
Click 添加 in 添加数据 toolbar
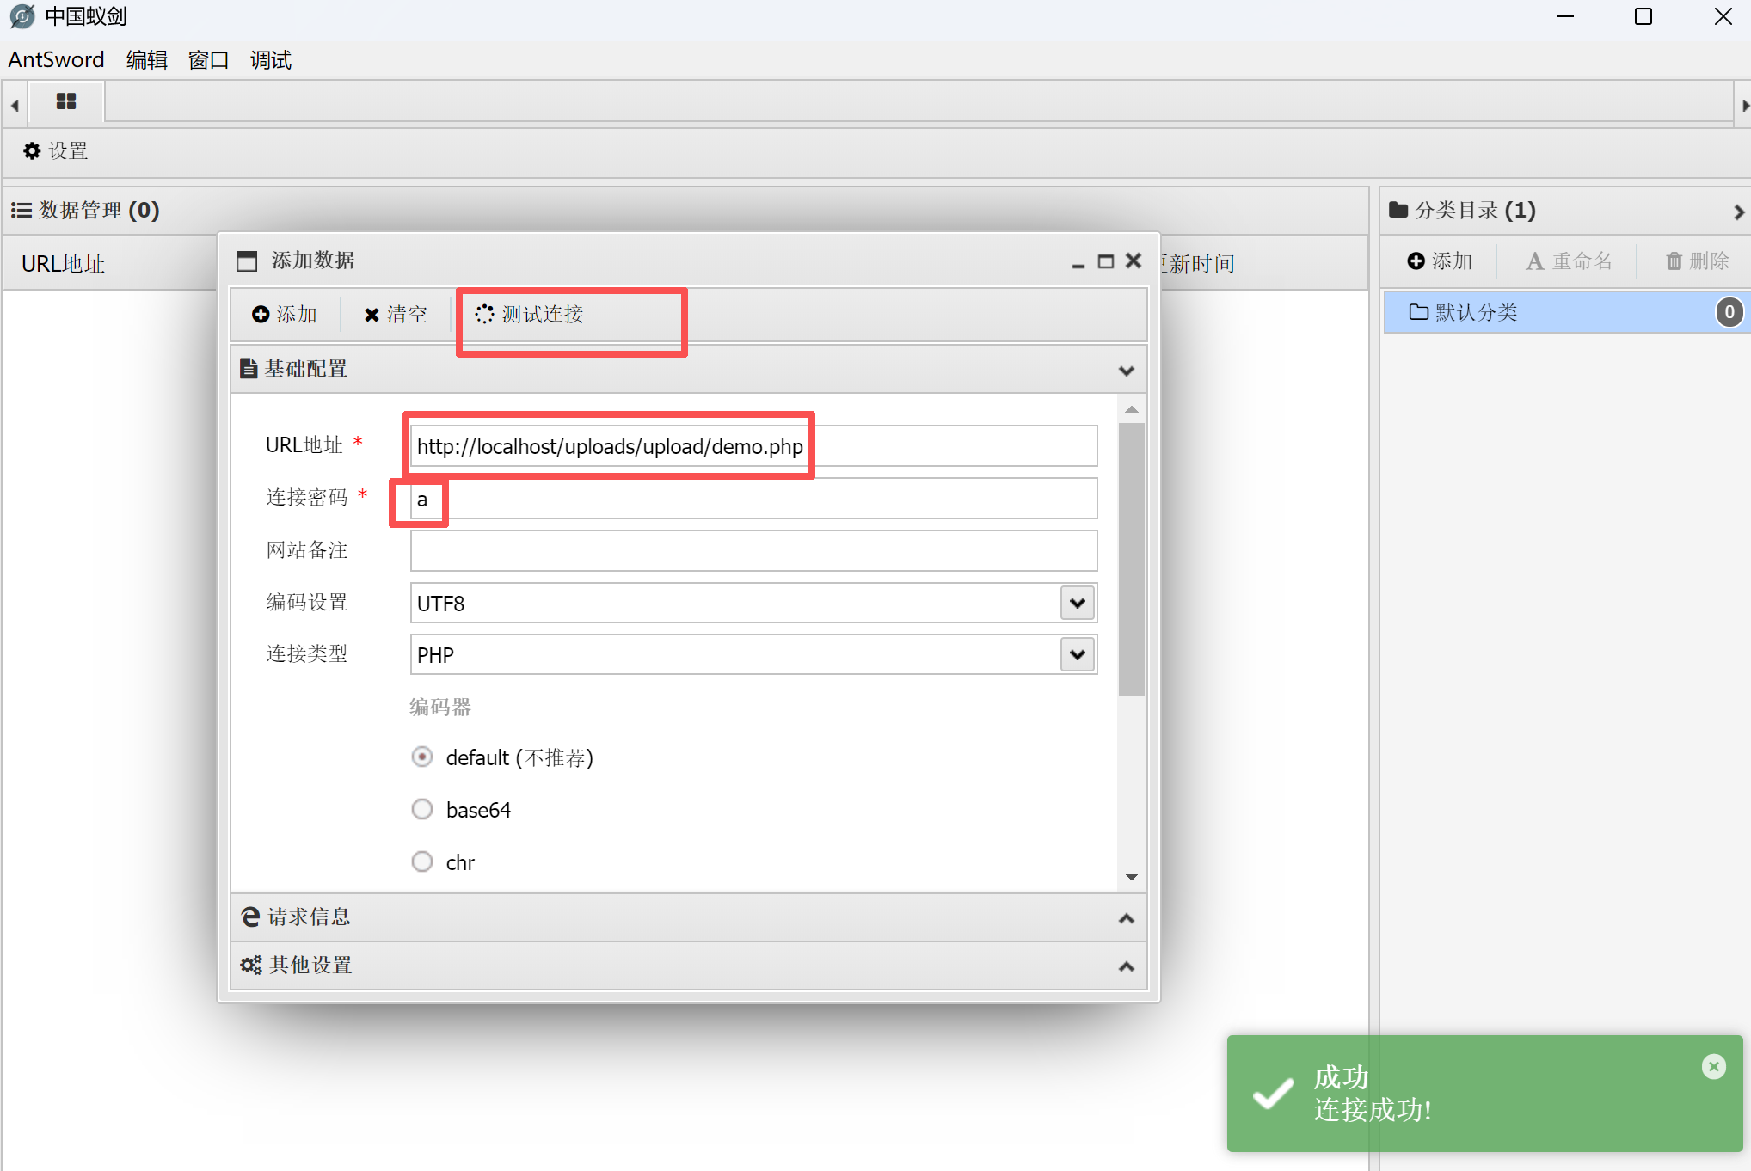pos(285,315)
